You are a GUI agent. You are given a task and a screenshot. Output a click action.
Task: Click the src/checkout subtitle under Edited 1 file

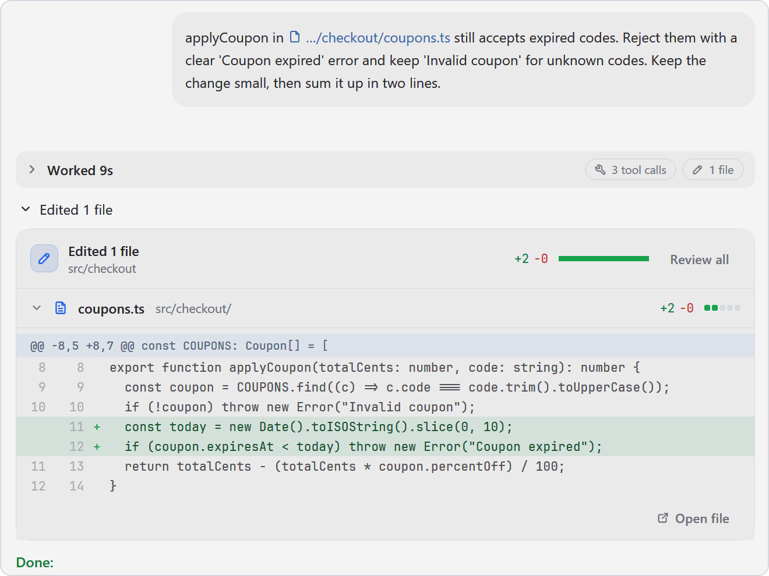point(102,269)
